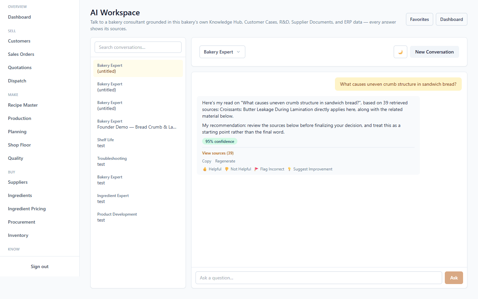Click the thumbs-up Helpful icon
This screenshot has width=478, height=299.
coord(205,169)
